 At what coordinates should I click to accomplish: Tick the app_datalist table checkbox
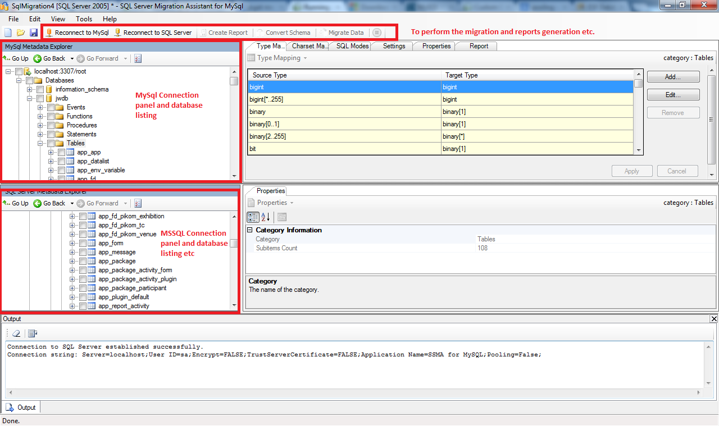coord(61,161)
